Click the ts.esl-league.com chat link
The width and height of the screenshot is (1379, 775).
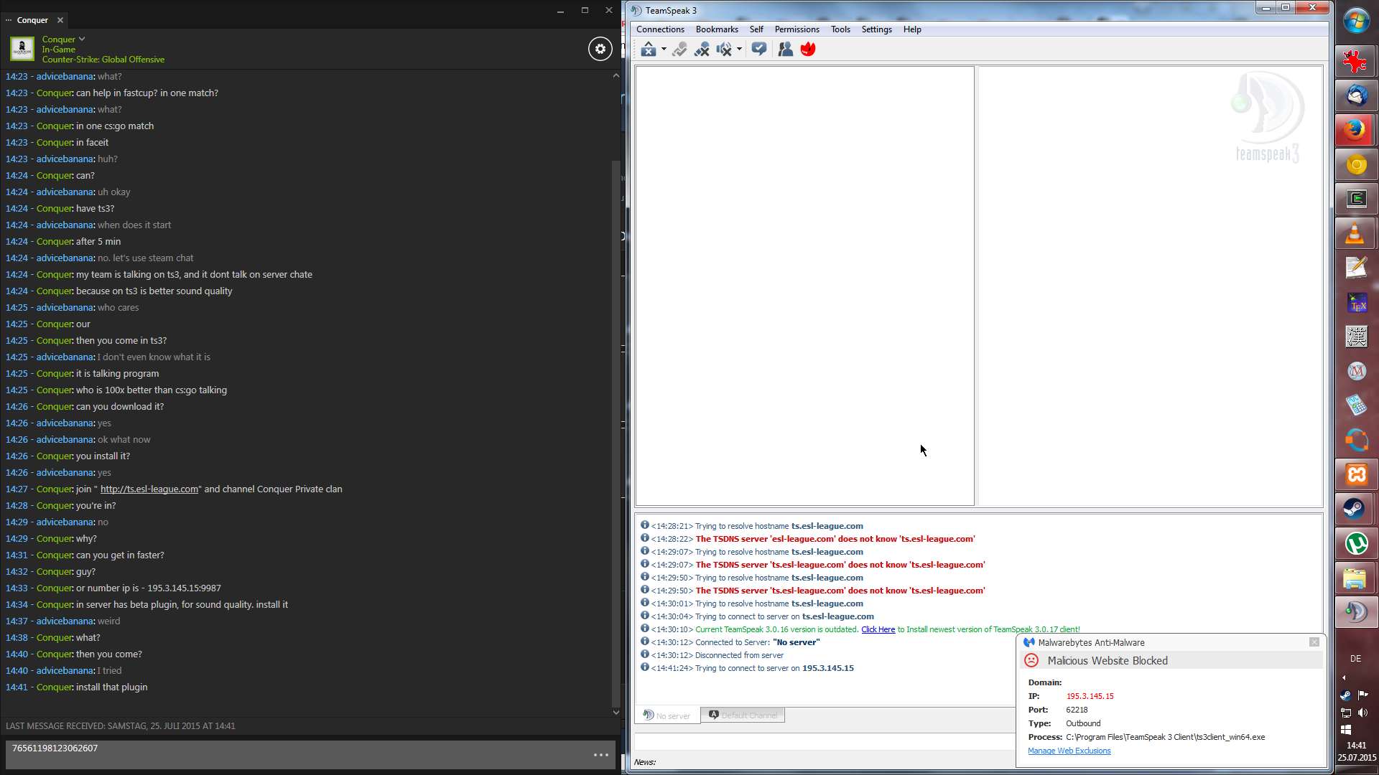149,489
